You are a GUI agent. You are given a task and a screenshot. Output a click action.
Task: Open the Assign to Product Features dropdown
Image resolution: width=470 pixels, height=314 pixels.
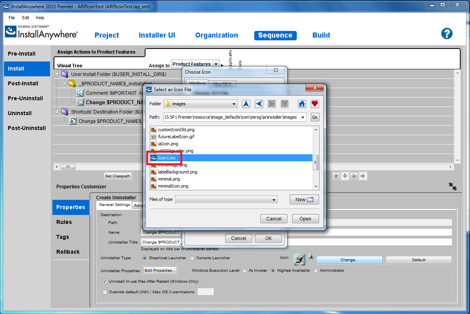coord(196,64)
